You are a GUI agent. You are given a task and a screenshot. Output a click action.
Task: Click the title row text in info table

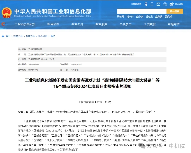tap(81, 54)
